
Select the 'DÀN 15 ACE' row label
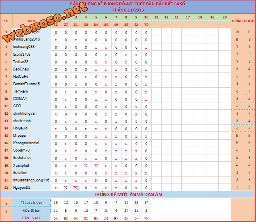(x=31, y=218)
